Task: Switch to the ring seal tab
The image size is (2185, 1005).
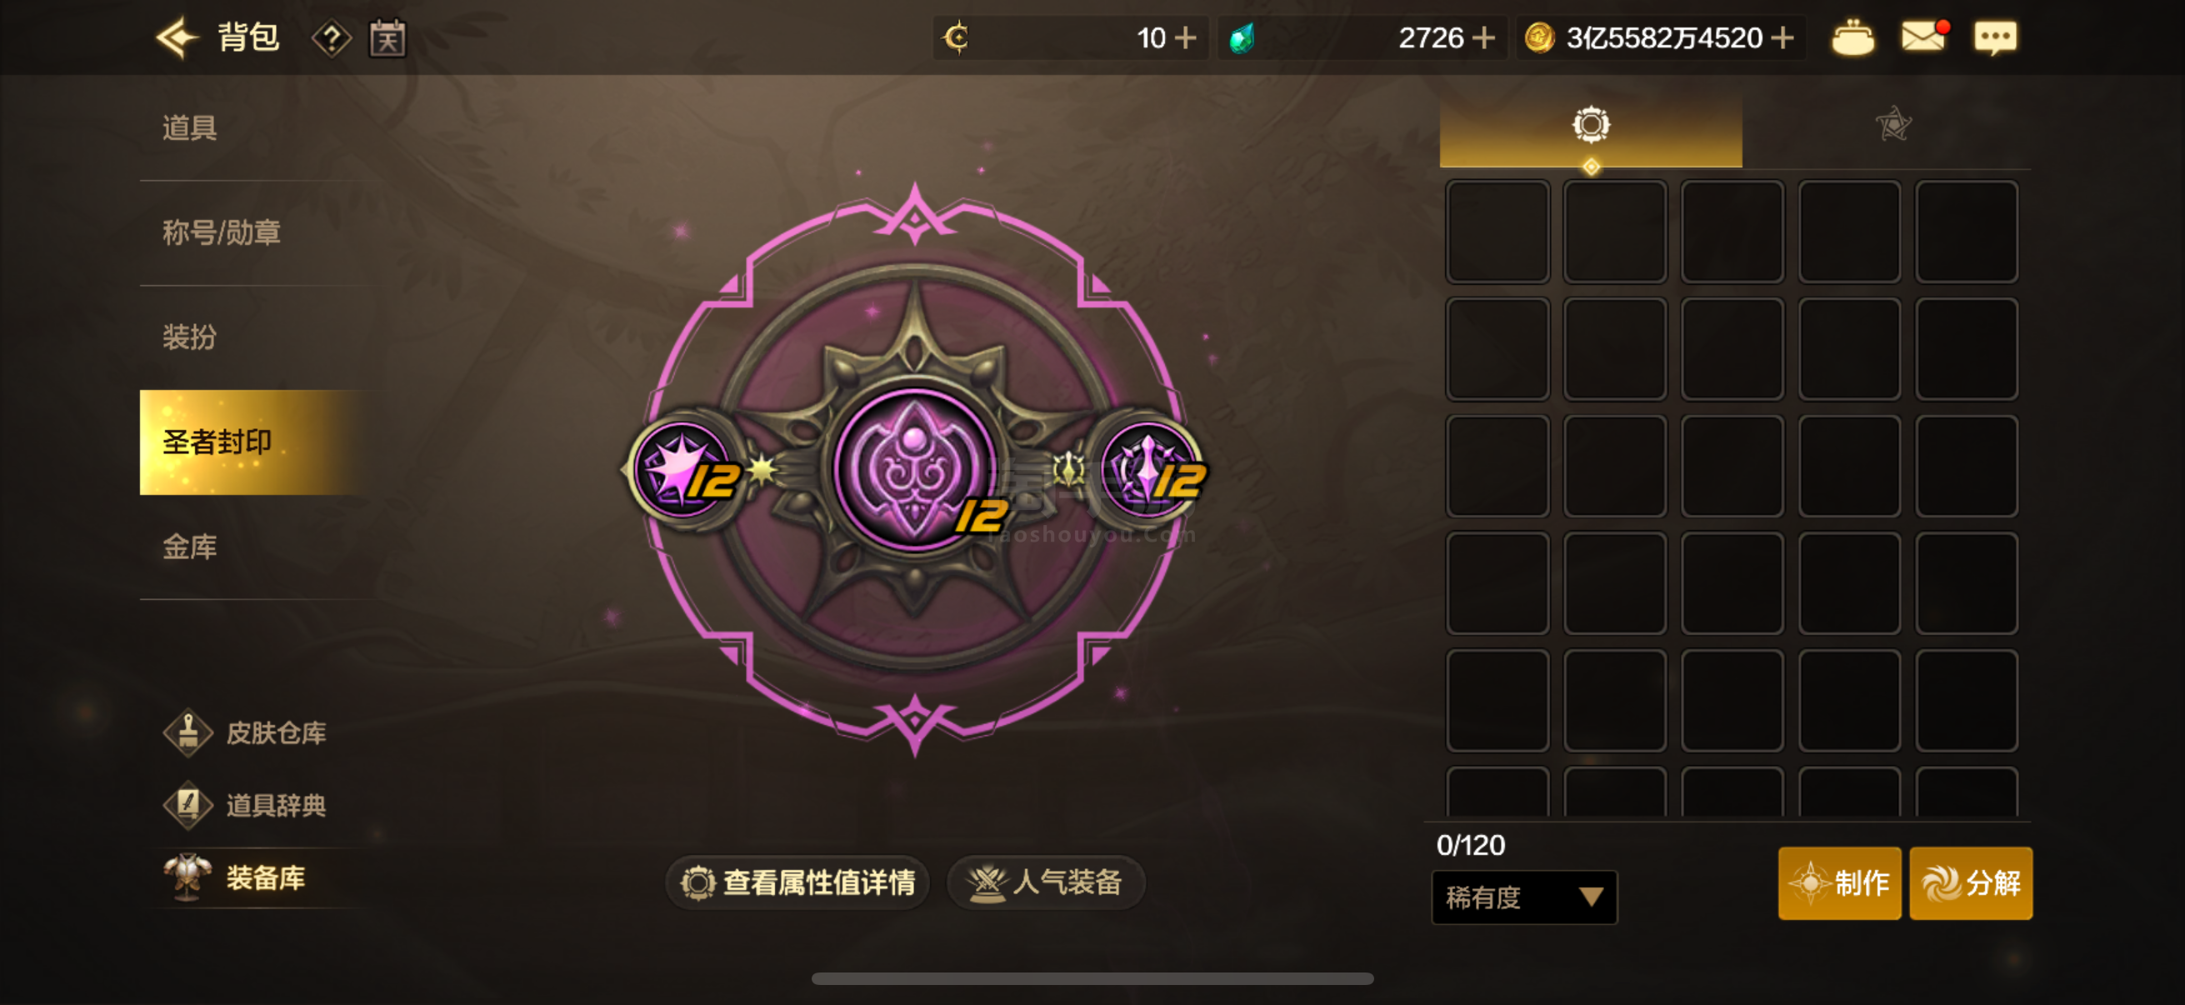Action: click(1590, 126)
